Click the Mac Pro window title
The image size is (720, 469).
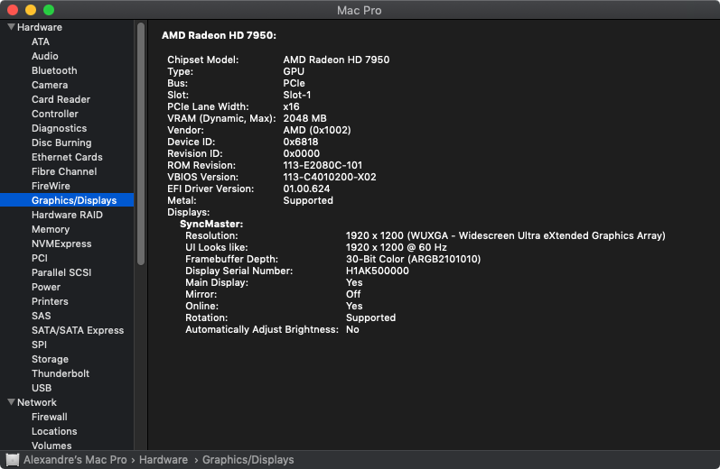coord(359,10)
